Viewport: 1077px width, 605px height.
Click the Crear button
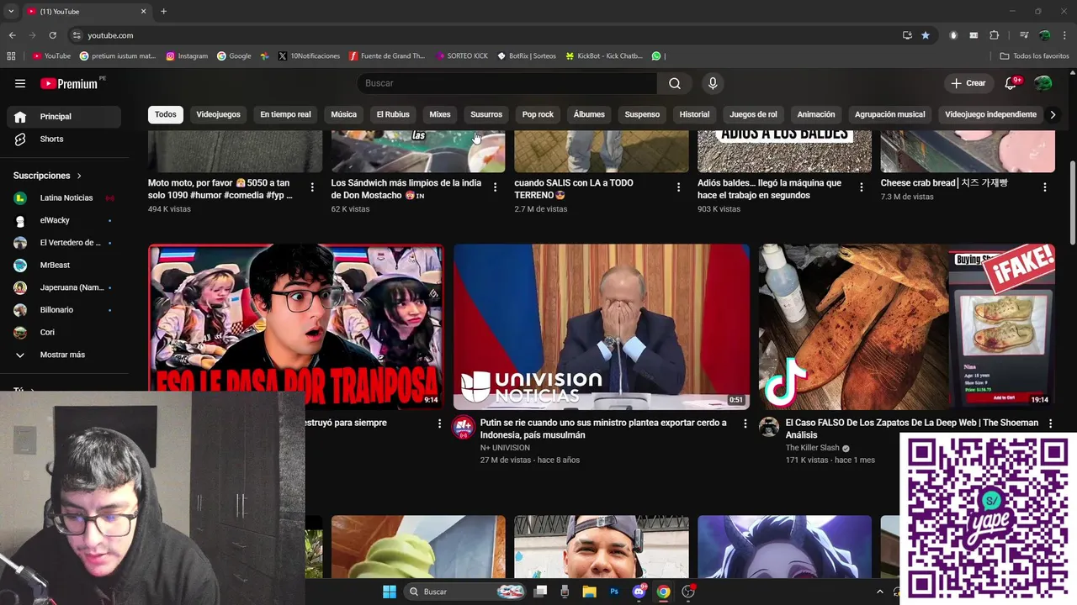(x=968, y=83)
